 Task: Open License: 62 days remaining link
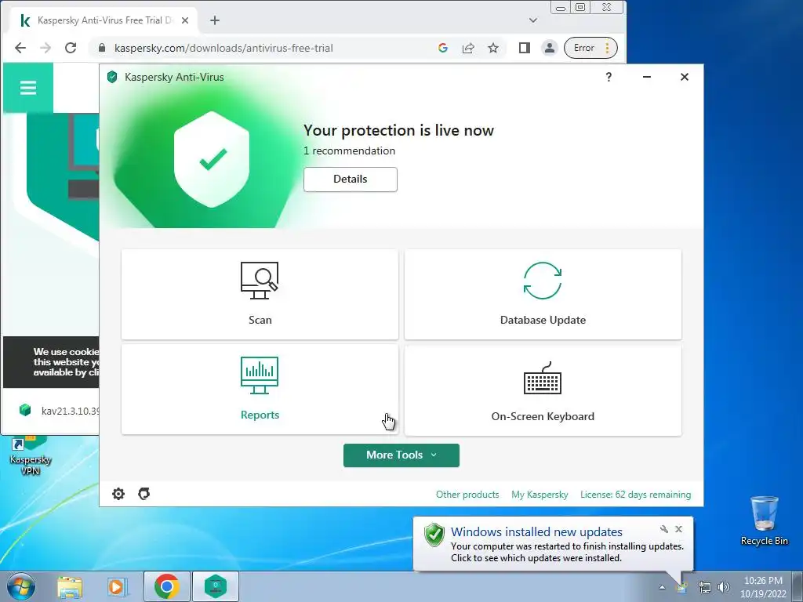[x=635, y=495]
